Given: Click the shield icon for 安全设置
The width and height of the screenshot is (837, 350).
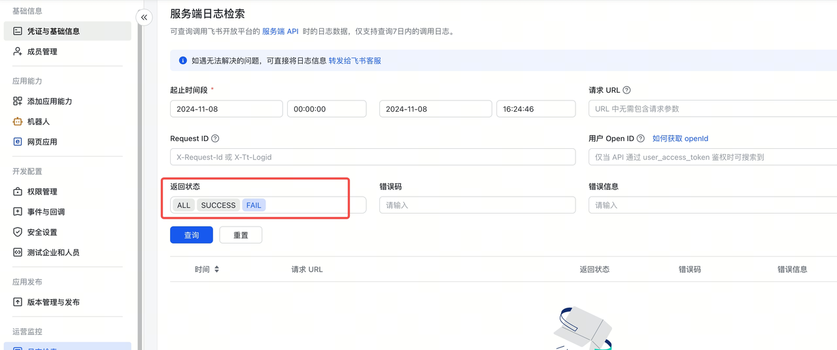Looking at the screenshot, I should 18,232.
